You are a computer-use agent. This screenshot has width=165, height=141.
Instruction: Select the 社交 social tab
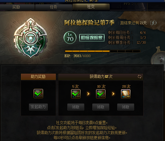point(91,7)
